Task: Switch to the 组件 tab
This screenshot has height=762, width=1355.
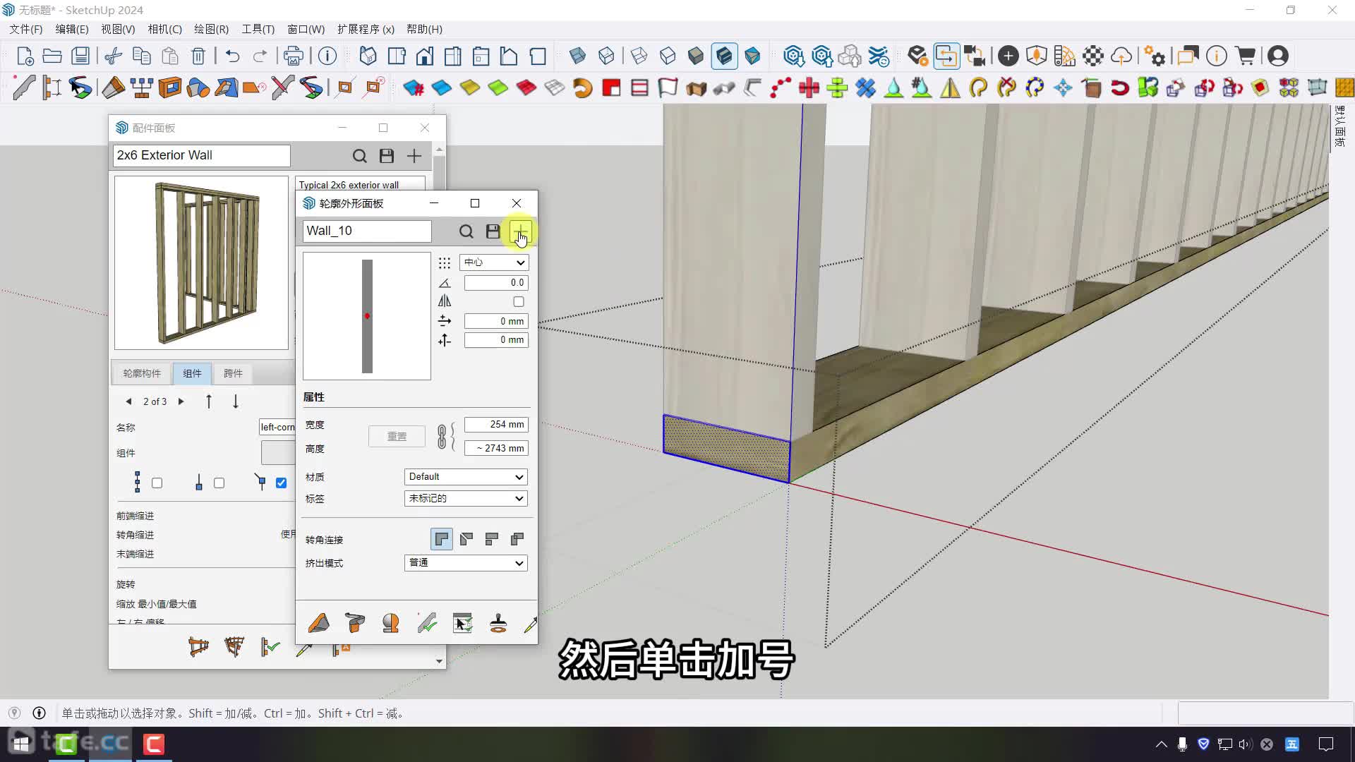Action: (x=192, y=373)
